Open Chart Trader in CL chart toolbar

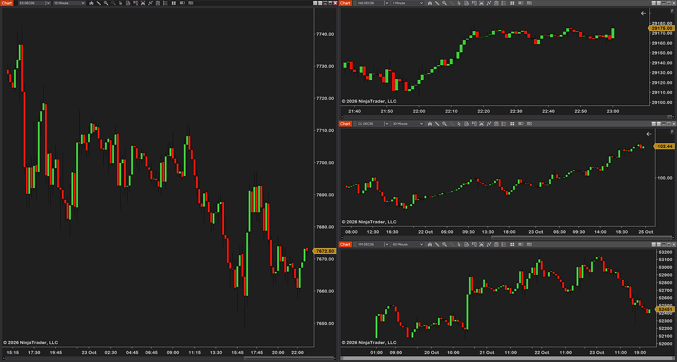pyautogui.click(x=474, y=124)
